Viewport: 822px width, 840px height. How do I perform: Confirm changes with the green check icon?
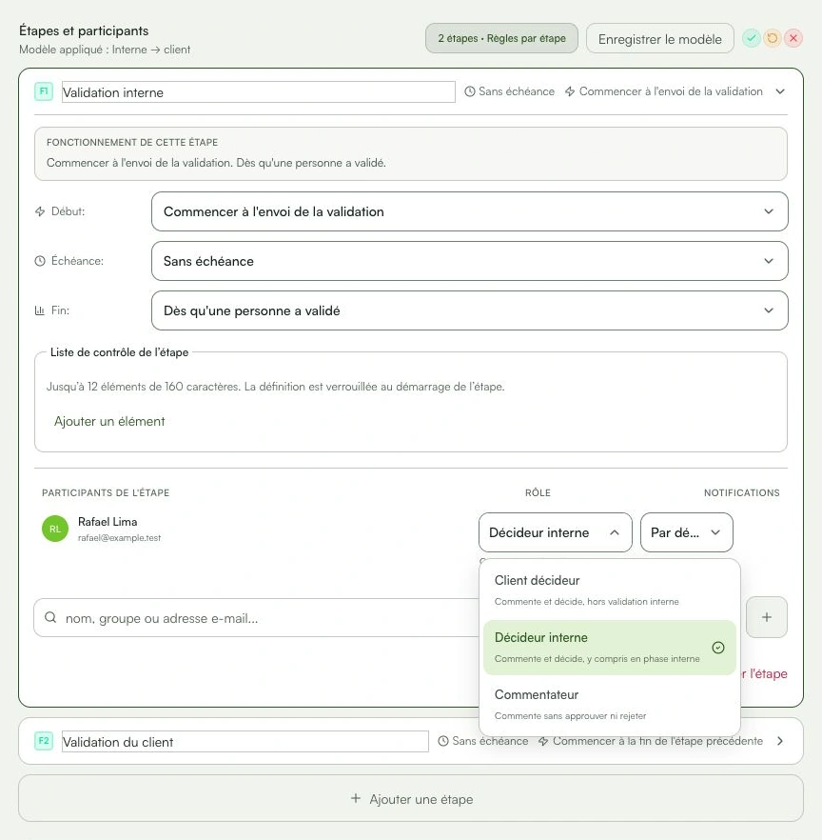point(752,38)
